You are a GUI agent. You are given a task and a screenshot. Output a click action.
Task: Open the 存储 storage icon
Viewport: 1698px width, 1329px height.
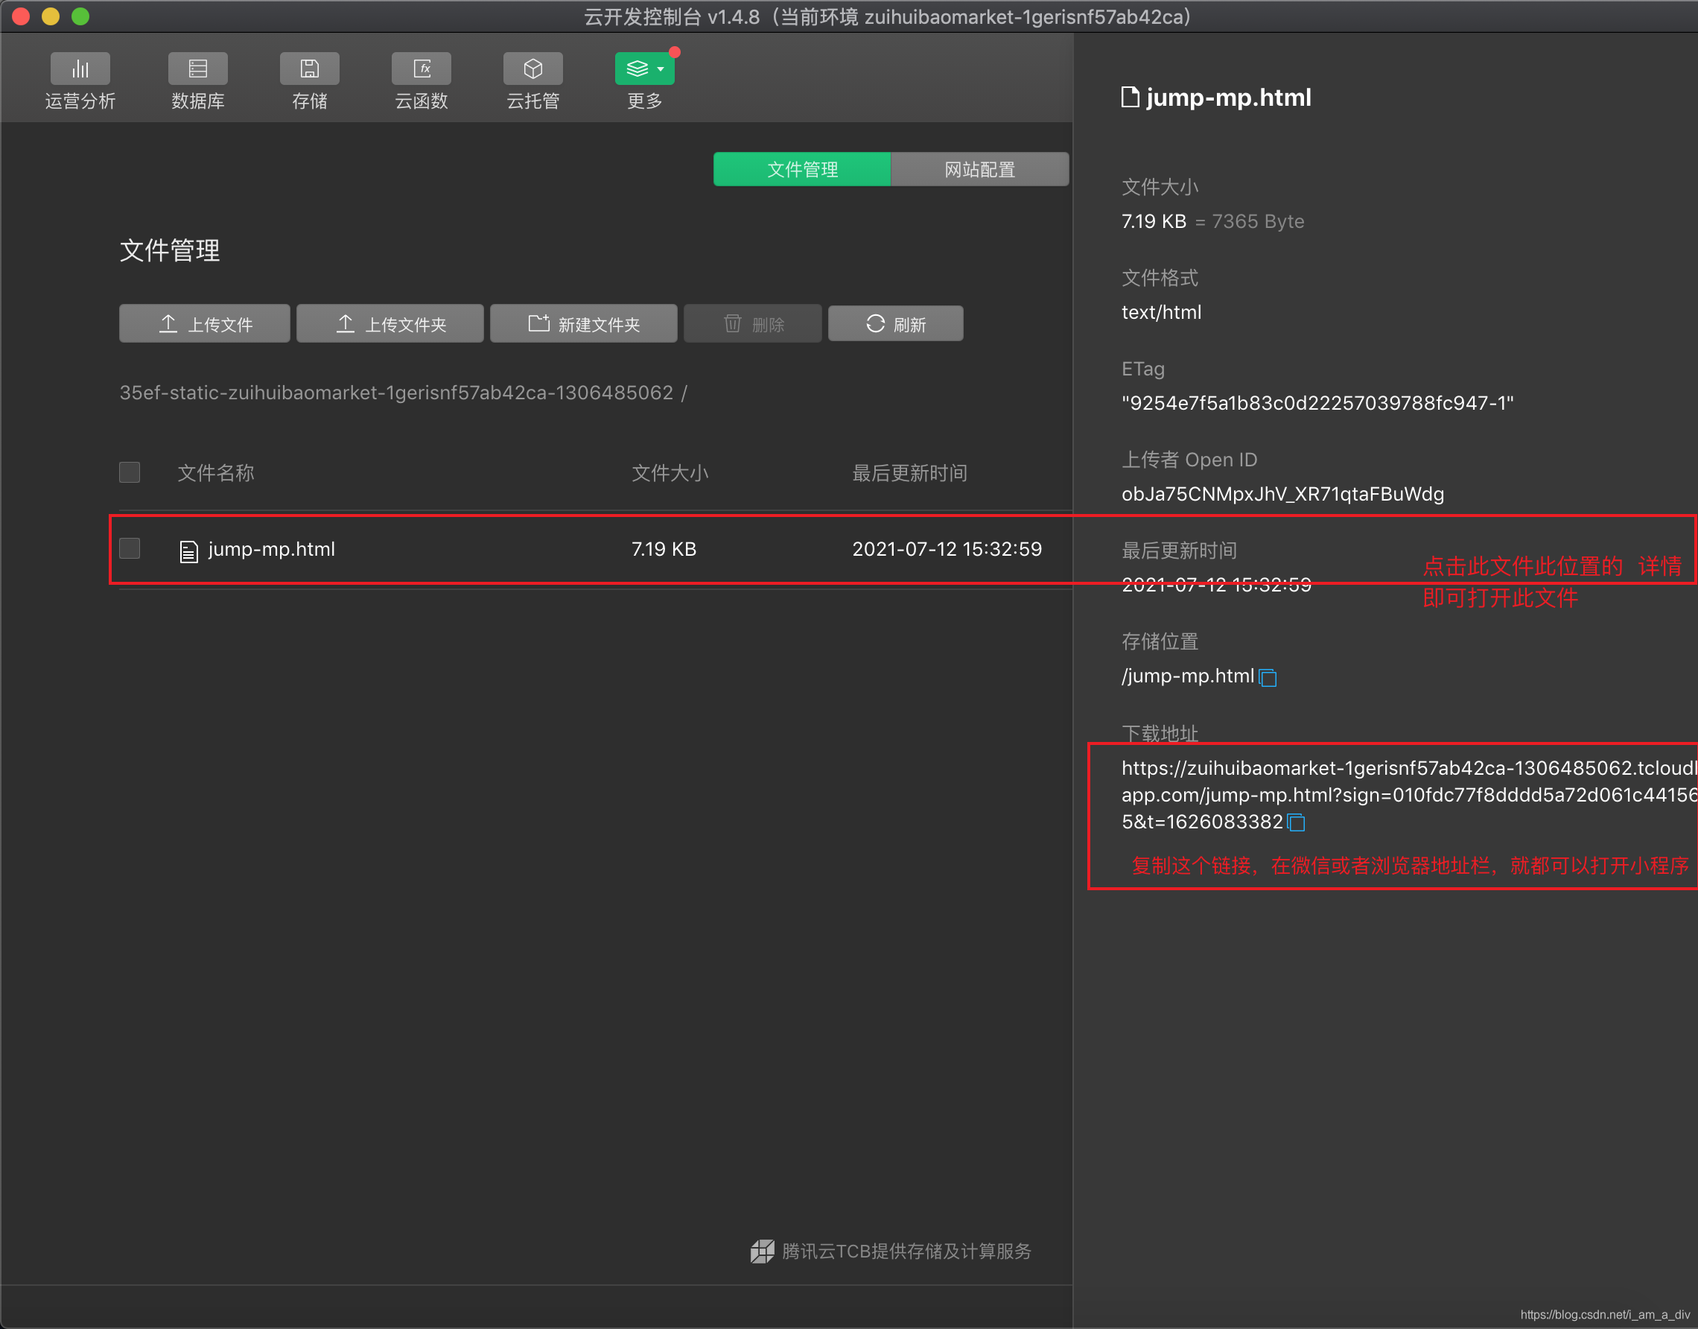pyautogui.click(x=310, y=69)
